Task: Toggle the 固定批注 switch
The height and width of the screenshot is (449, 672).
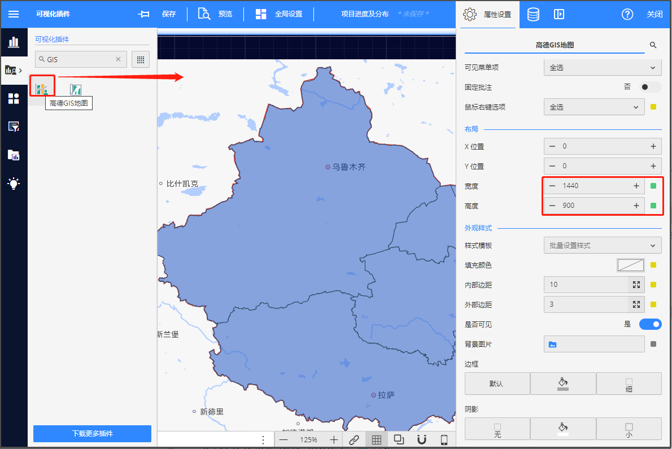Action: 650,87
